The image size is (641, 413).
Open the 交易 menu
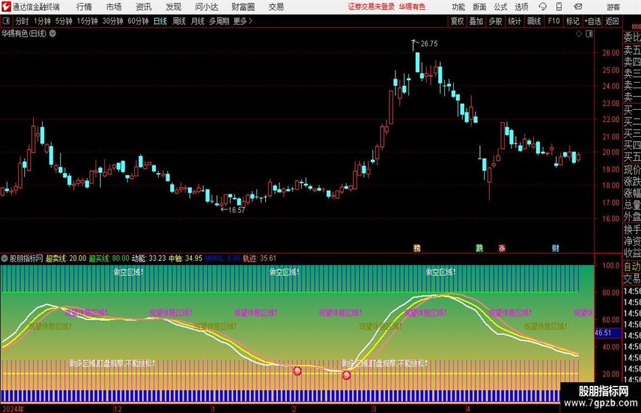(x=276, y=7)
